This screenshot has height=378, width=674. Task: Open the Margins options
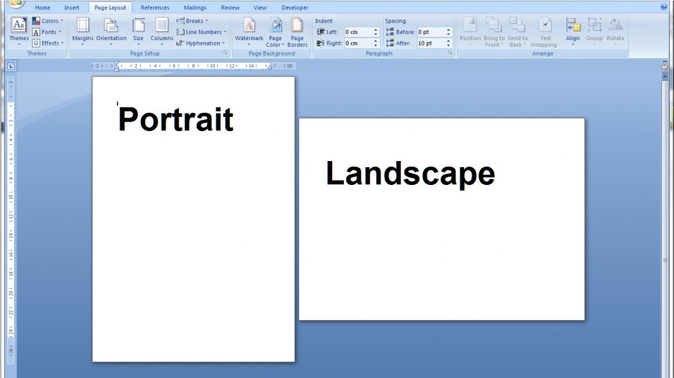click(82, 29)
